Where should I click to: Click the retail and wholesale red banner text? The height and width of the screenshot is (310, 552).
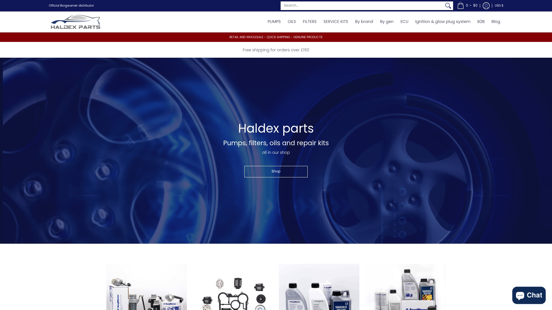pyautogui.click(x=276, y=37)
